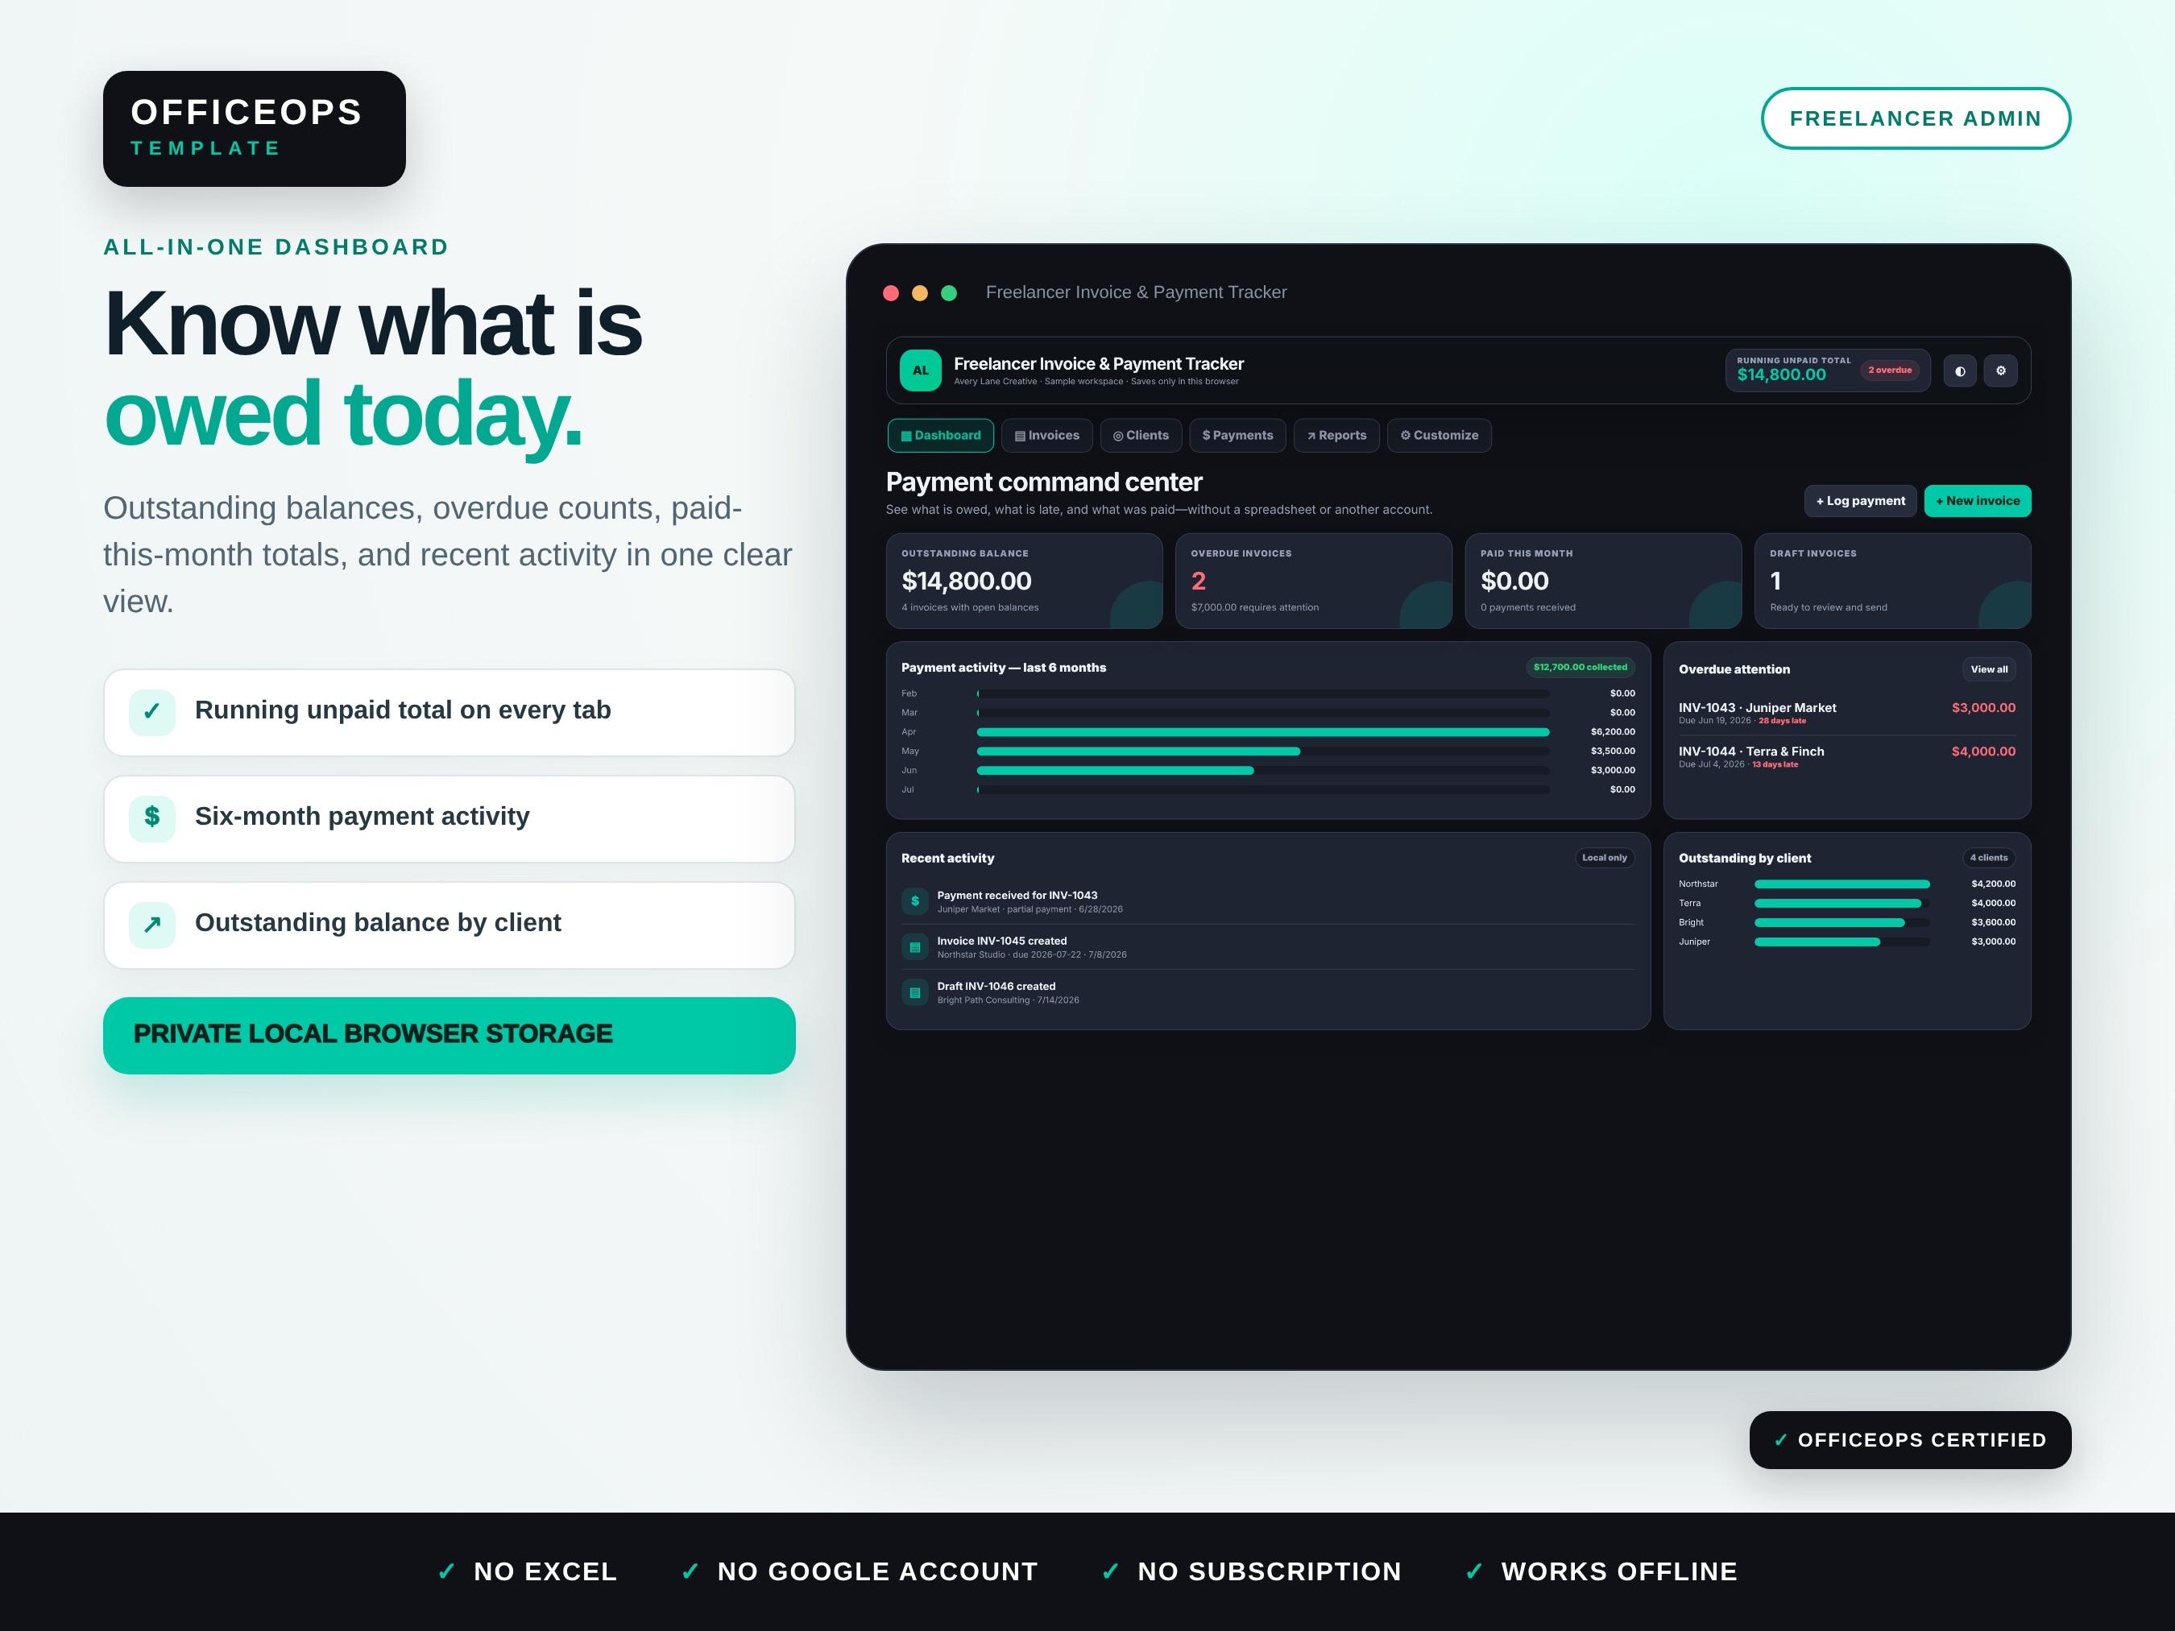Image resolution: width=2175 pixels, height=1631 pixels.
Task: Switch to the Invoices tab
Action: coord(1046,436)
